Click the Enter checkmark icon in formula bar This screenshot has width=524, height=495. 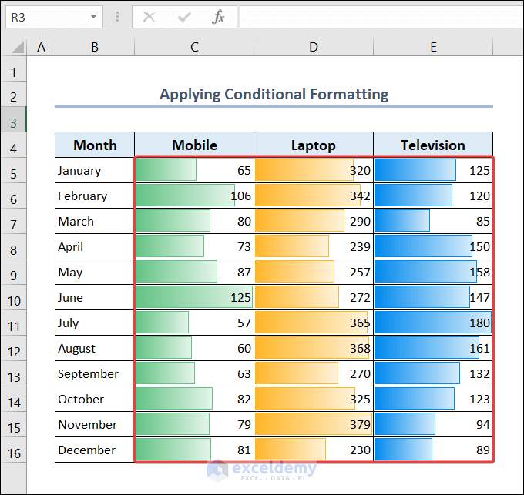pyautogui.click(x=184, y=17)
